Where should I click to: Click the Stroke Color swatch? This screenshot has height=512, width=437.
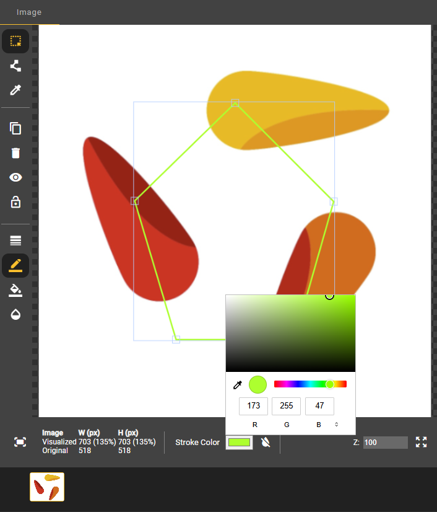tap(239, 443)
